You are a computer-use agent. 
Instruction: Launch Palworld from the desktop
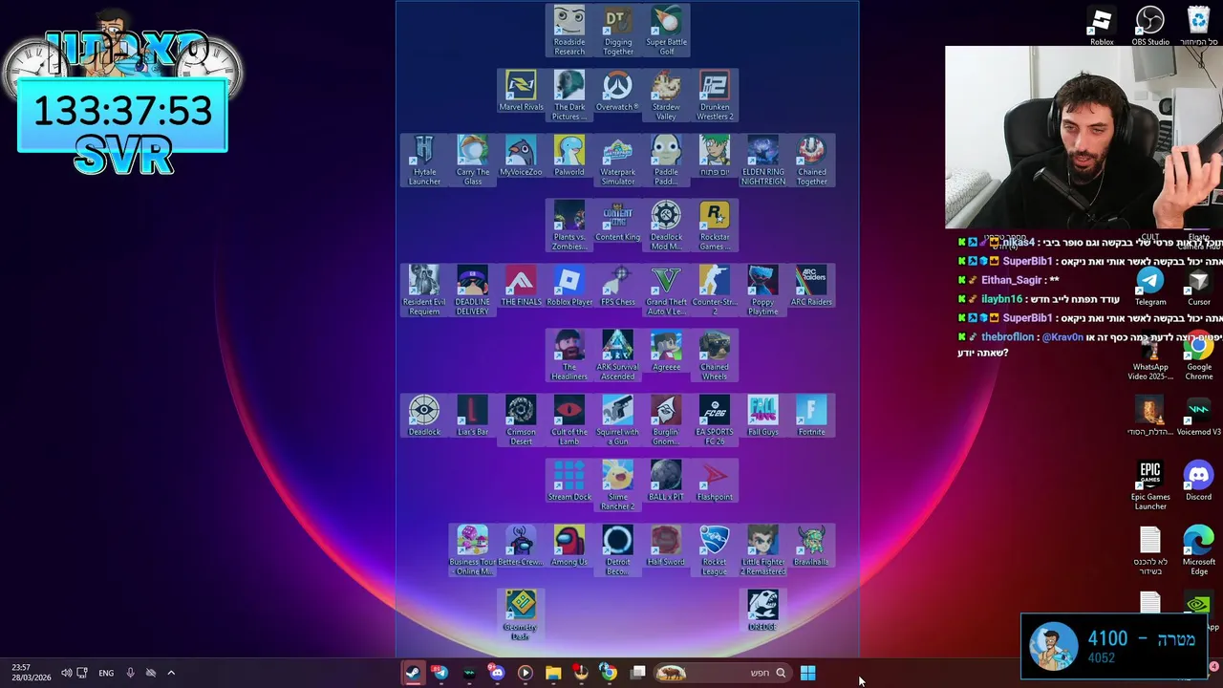click(569, 157)
